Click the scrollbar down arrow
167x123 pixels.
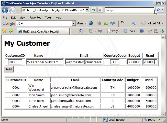(x=163, y=114)
